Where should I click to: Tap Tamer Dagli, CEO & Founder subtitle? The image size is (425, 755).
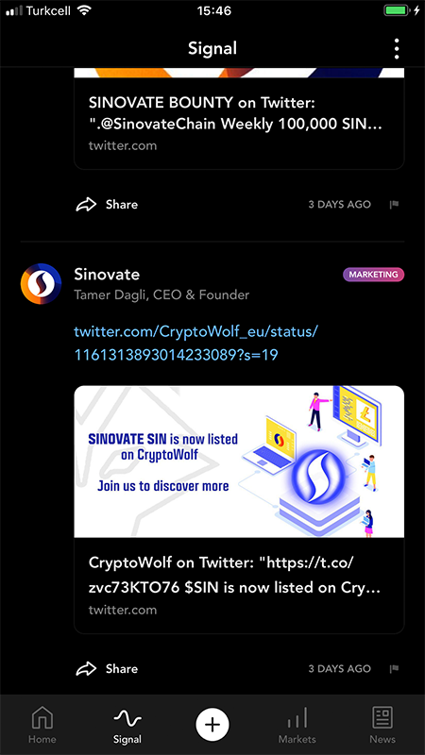[x=161, y=294]
